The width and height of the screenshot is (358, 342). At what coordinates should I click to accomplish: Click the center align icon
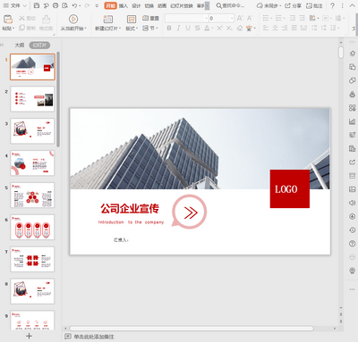(x=276, y=28)
